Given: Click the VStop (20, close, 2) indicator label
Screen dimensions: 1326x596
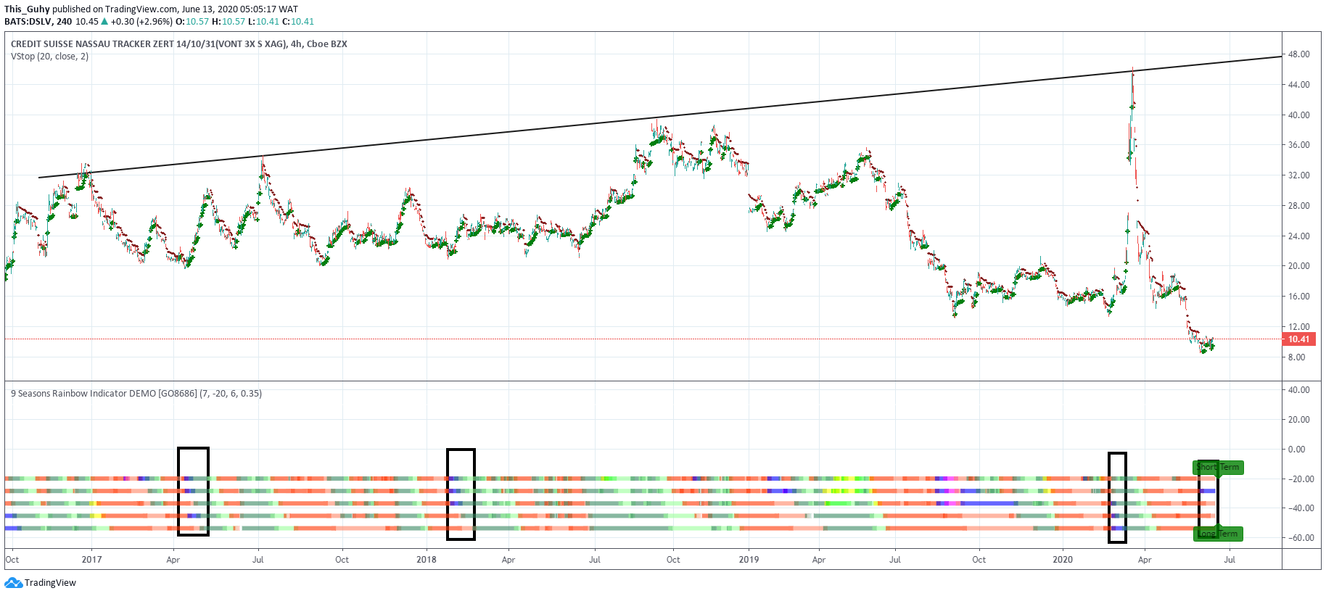Looking at the screenshot, I should [x=49, y=57].
